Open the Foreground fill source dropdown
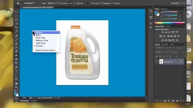Viewport: 193px width, 108px height. (29, 3)
